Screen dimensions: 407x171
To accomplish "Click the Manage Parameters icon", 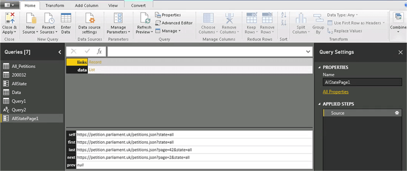I will [x=118, y=18].
